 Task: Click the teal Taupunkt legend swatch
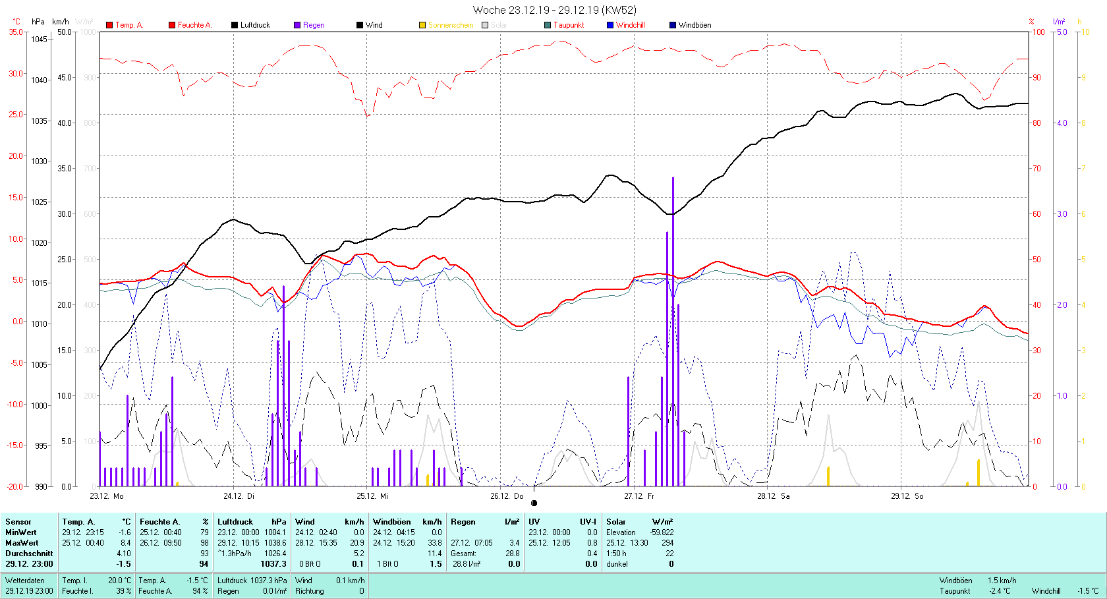(548, 25)
